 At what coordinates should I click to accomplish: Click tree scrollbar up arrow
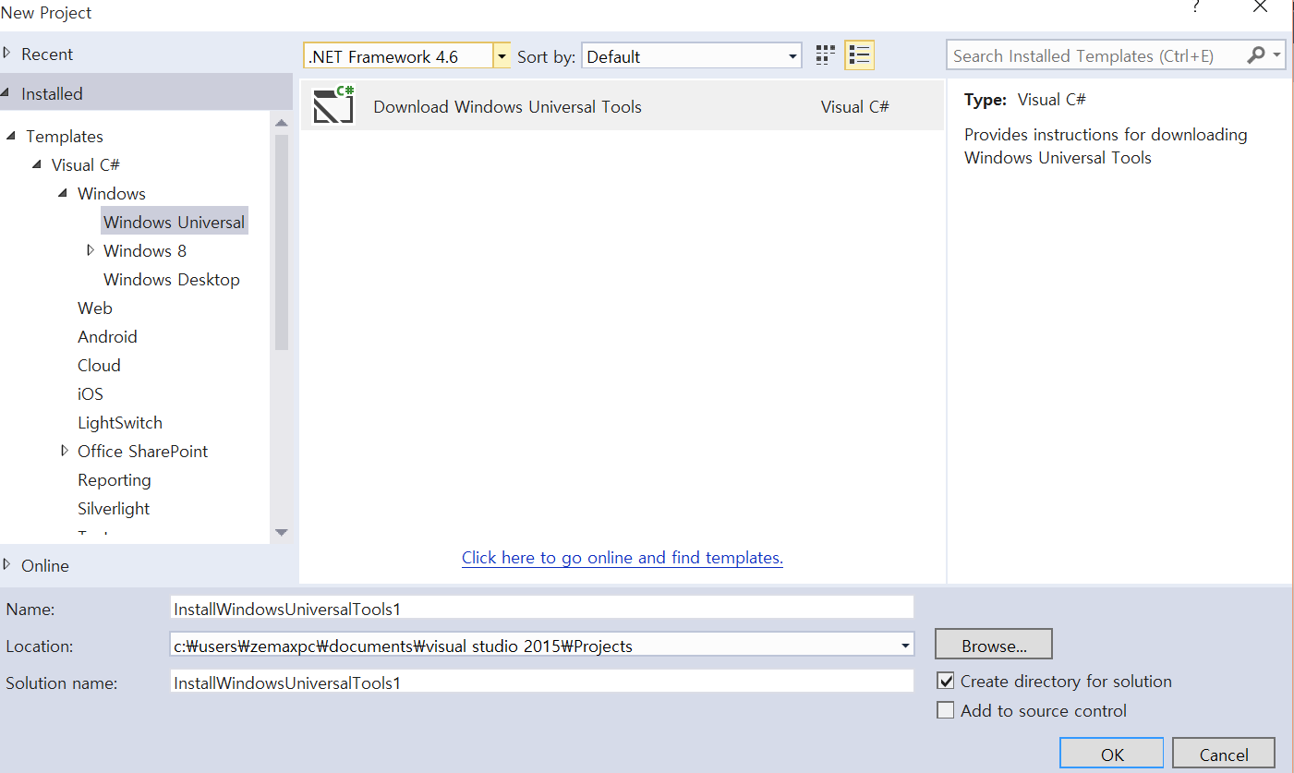[x=282, y=122]
